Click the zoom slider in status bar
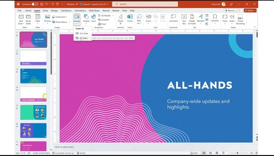The width and height of the screenshot is (274, 156). [x=238, y=153]
